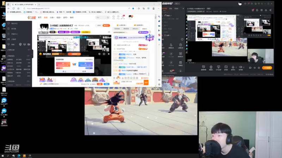This screenshot has width=282, height=158.
Task: Close the prediction overlay with the X
Action: (x=109, y=54)
